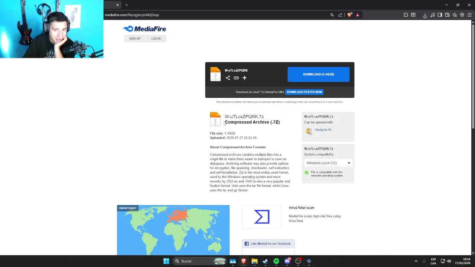Image resolution: width=475 pixels, height=267 pixels.
Task: Open Spotify in the taskbar
Action: pyautogui.click(x=276, y=261)
